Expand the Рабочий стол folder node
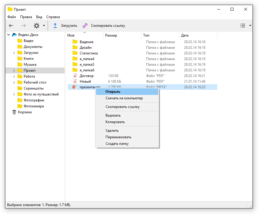 (x=14, y=83)
